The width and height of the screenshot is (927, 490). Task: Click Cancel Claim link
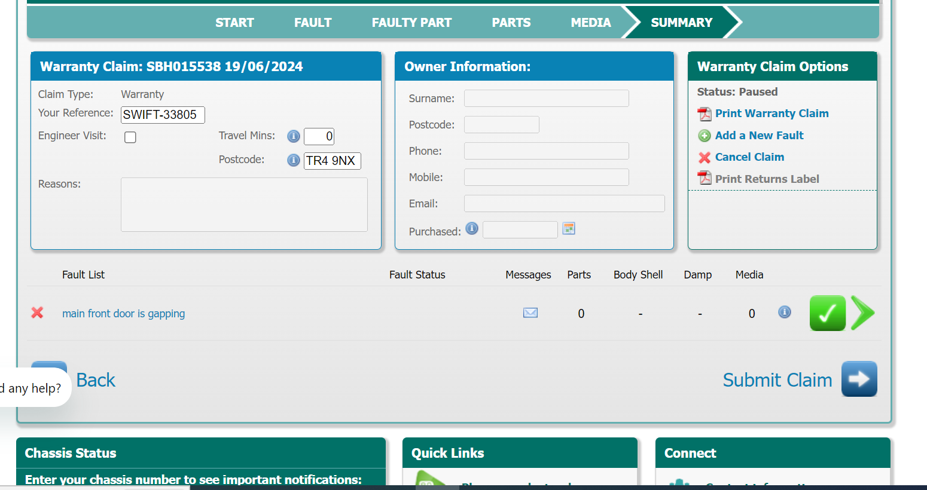[x=749, y=157]
